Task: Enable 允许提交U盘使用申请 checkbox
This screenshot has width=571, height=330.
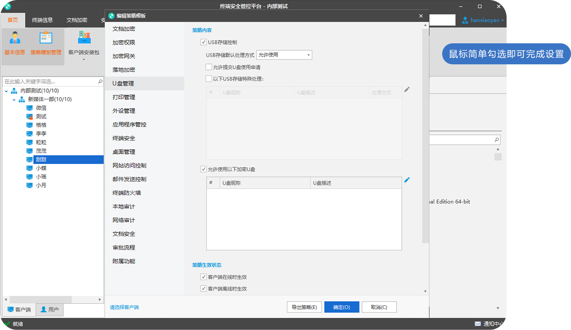Action: point(209,67)
